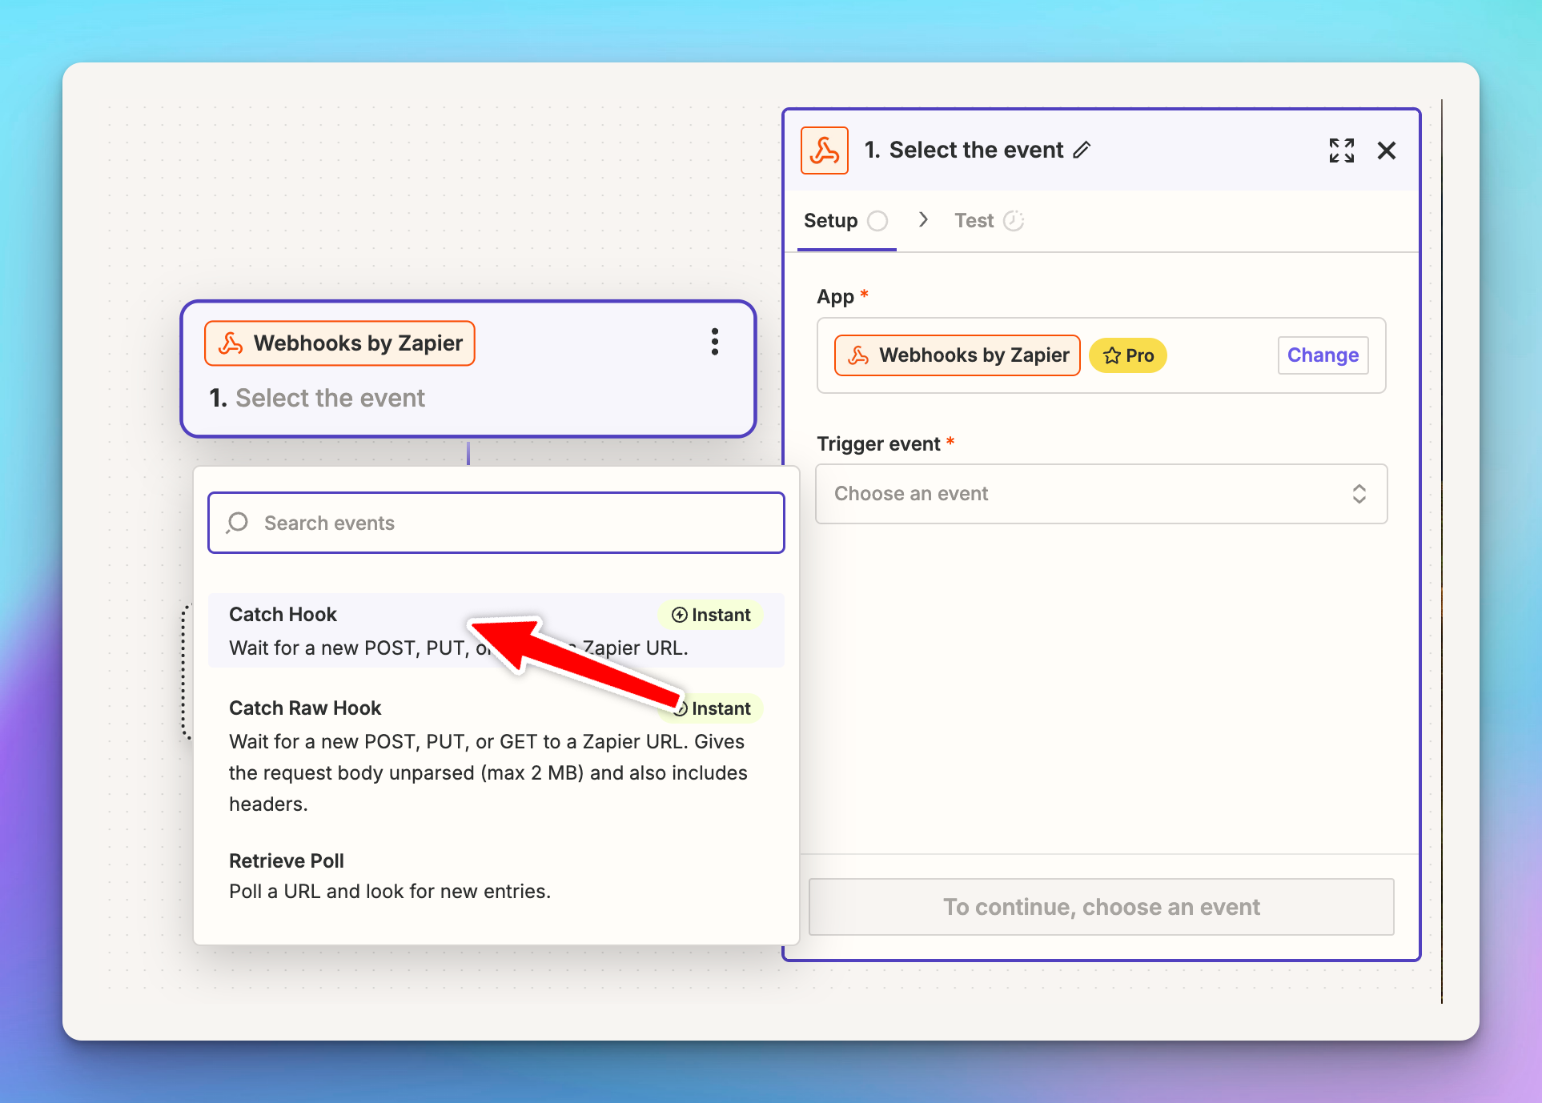Viewport: 1542px width, 1103px height.
Task: Select the Catch Raw Hook event
Action: point(496,756)
